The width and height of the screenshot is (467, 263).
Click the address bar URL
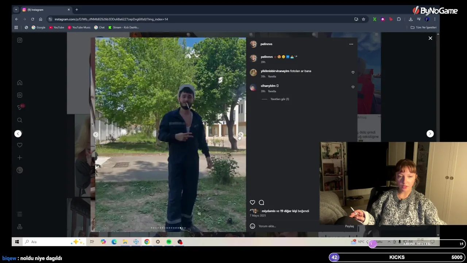tap(111, 19)
